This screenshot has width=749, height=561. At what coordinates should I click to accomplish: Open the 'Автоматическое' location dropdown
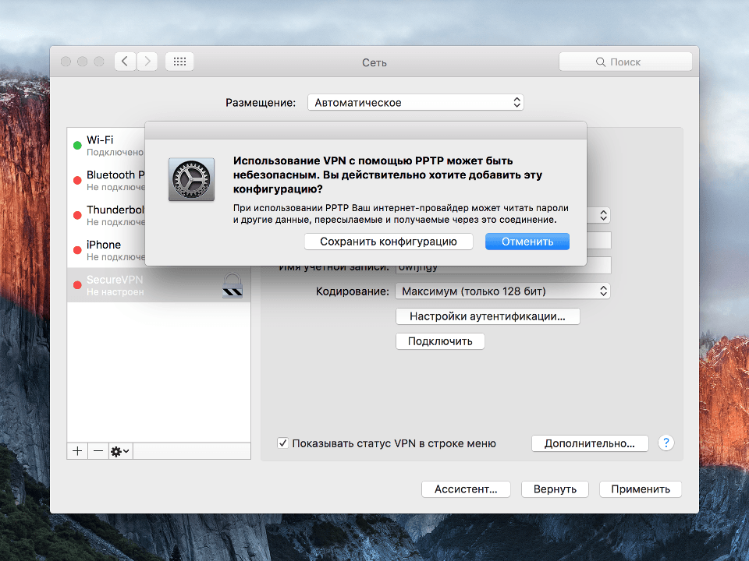point(415,101)
